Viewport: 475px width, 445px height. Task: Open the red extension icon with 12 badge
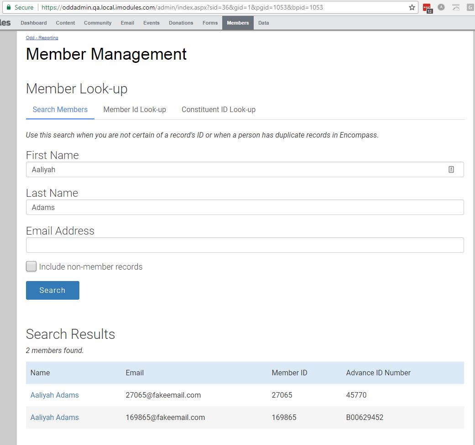click(427, 8)
